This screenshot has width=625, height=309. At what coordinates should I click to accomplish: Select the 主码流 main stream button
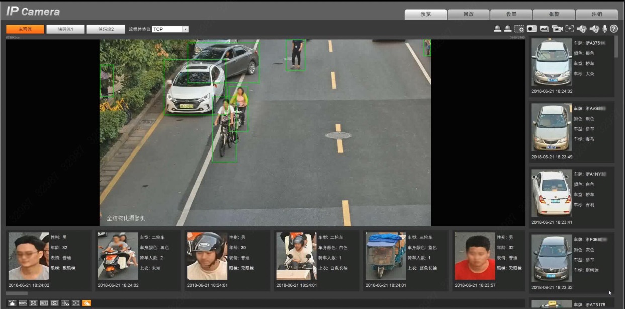click(25, 29)
